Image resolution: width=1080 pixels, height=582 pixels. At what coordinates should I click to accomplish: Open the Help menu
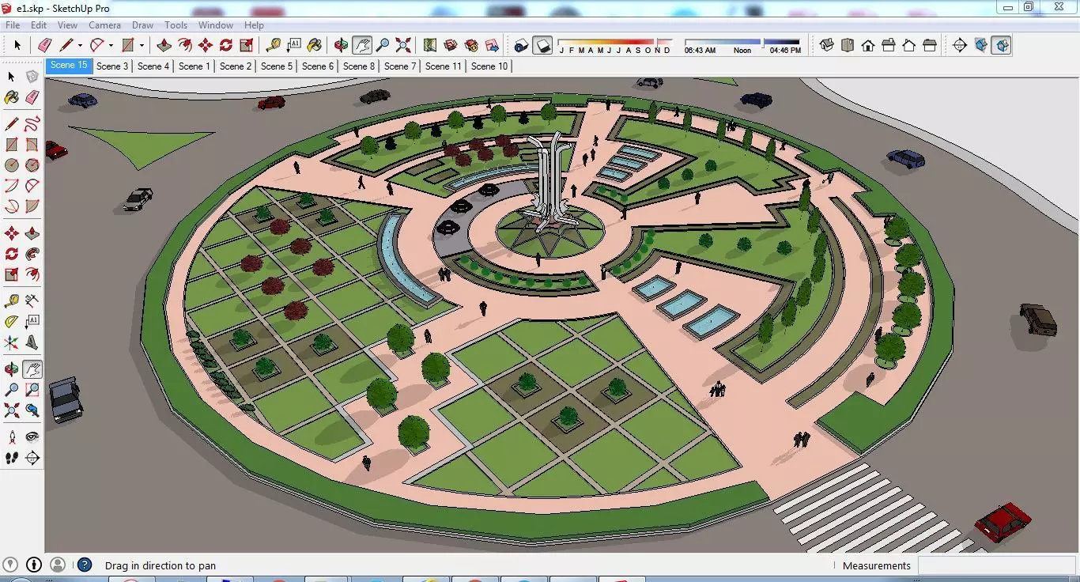click(x=254, y=25)
